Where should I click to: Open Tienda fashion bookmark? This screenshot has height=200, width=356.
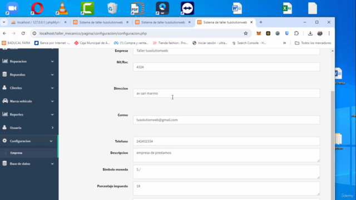171,43
